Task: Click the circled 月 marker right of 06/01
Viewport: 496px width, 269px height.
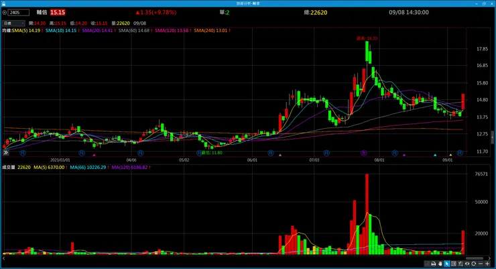Action: click(271, 153)
